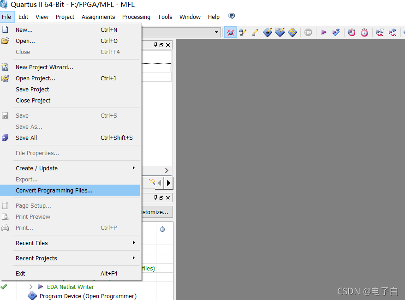Viewport: 405px width, 300px height.
Task: Choose Save All menu entry
Action: (x=70, y=138)
